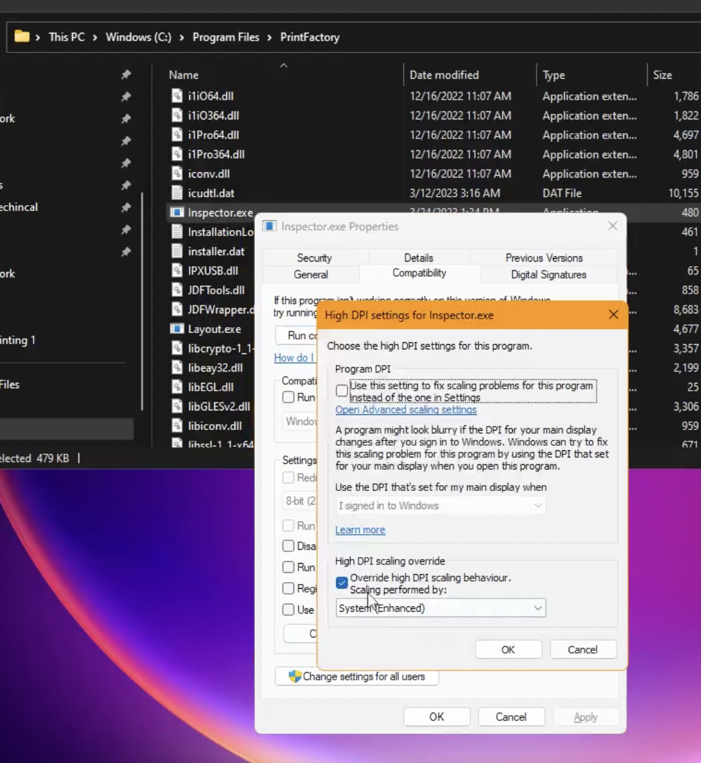Select the icudtl.dat file icon

177,193
